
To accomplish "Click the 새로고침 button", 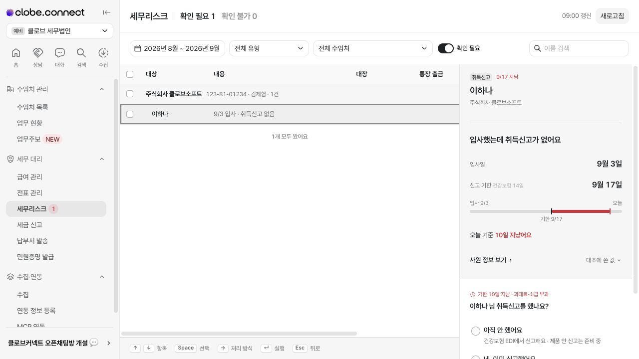I will click(x=612, y=16).
